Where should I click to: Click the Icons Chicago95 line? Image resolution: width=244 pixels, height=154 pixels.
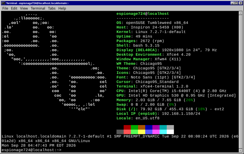(x=148, y=73)
